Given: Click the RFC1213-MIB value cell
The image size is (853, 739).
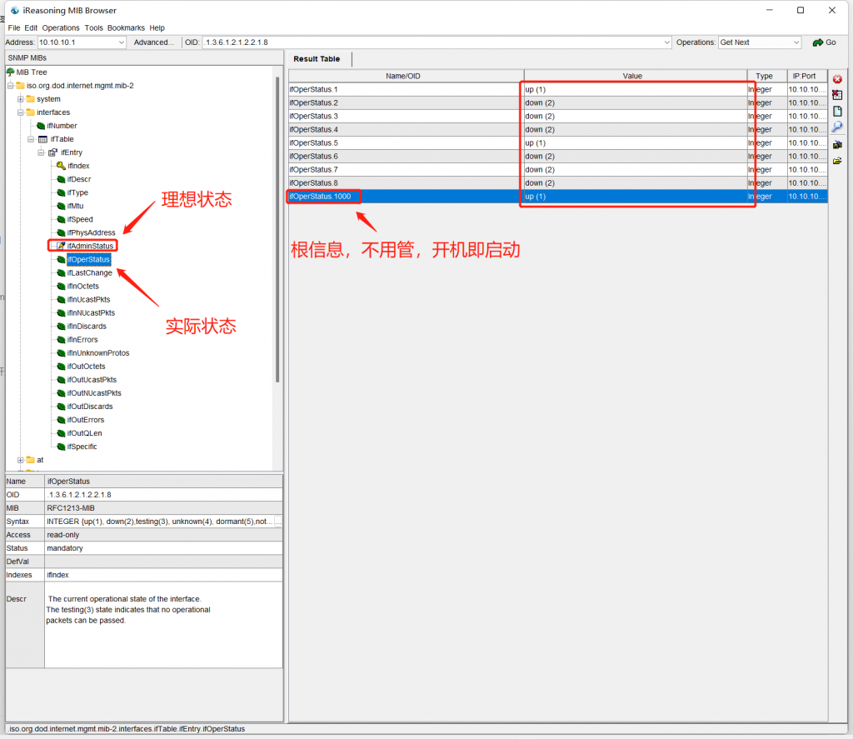Looking at the screenshot, I should coord(163,508).
